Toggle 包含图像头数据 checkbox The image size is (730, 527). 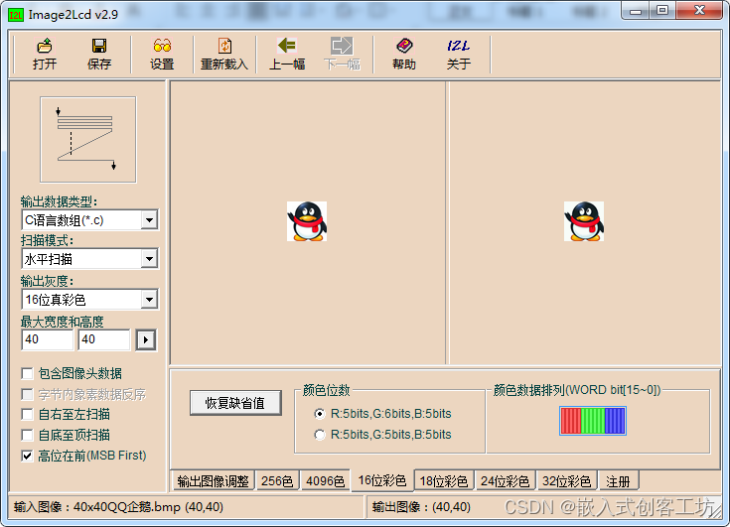click(27, 373)
